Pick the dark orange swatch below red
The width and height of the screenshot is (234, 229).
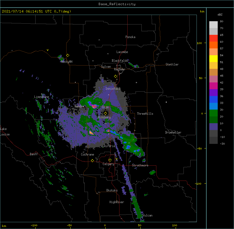coord(213,45)
